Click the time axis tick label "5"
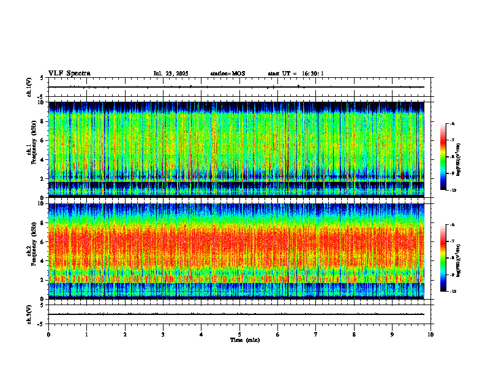485x375 pixels. (239, 335)
